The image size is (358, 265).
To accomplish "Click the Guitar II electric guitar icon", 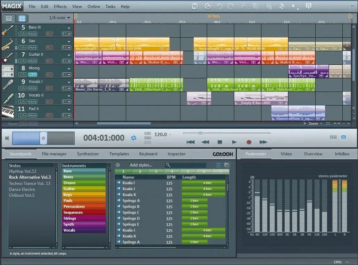I will 8,58.
